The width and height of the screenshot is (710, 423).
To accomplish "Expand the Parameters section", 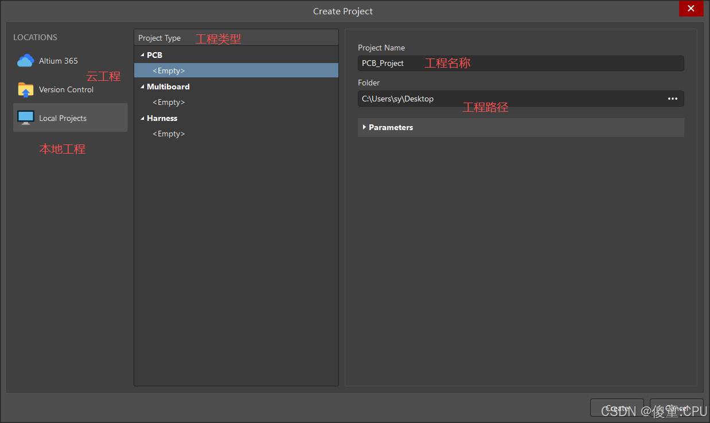I will [364, 127].
